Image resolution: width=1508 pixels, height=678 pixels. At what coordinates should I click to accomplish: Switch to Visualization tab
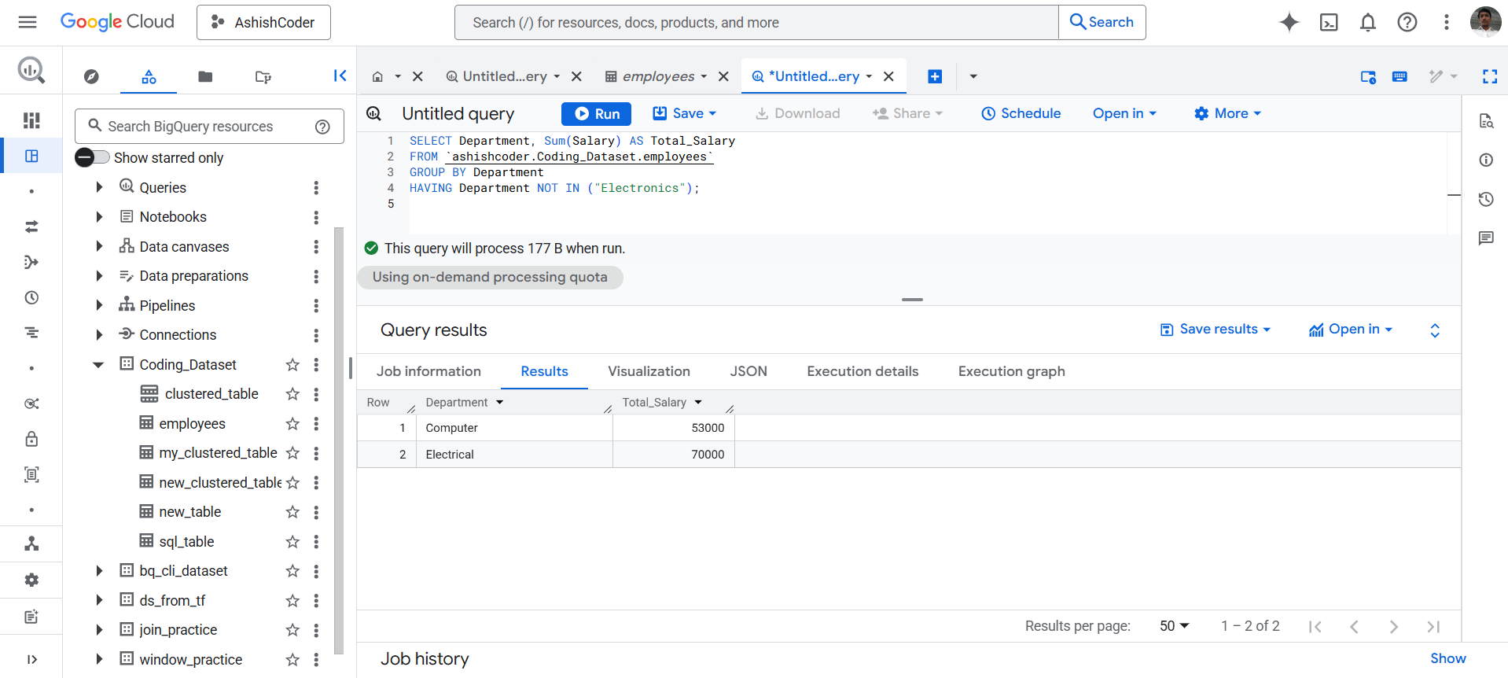649,371
